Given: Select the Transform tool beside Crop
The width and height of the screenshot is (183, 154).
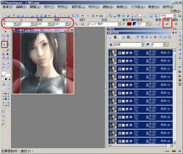Looking at the screenshot, I should (x=8, y=44).
